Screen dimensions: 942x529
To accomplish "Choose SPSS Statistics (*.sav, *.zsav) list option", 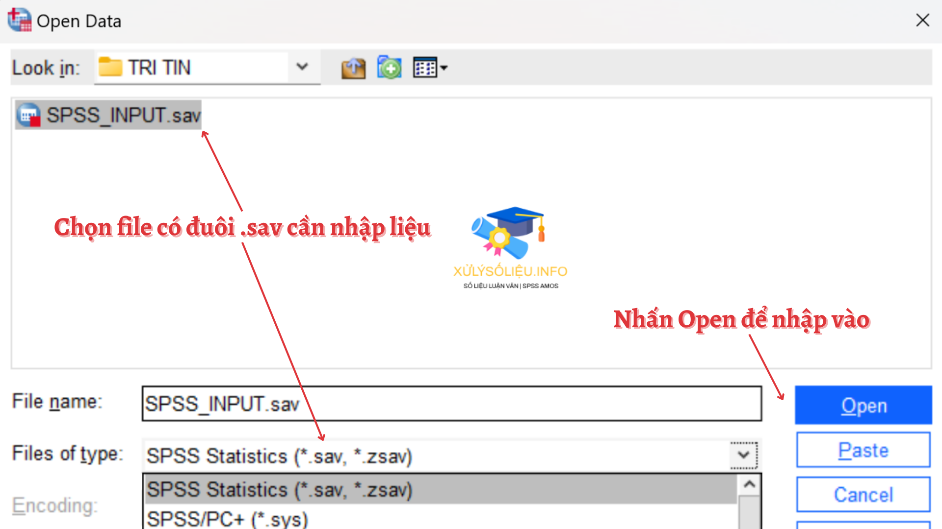I will tap(441, 489).
